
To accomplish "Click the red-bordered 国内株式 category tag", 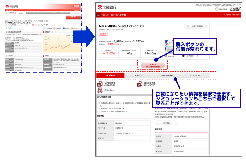I will tap(103, 34).
